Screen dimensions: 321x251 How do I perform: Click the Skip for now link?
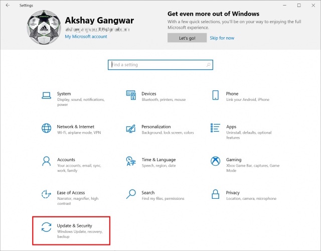(x=222, y=38)
